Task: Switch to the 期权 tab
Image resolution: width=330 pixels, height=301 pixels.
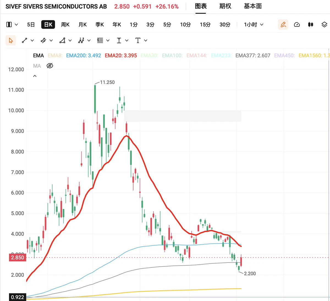Action: [225, 6]
